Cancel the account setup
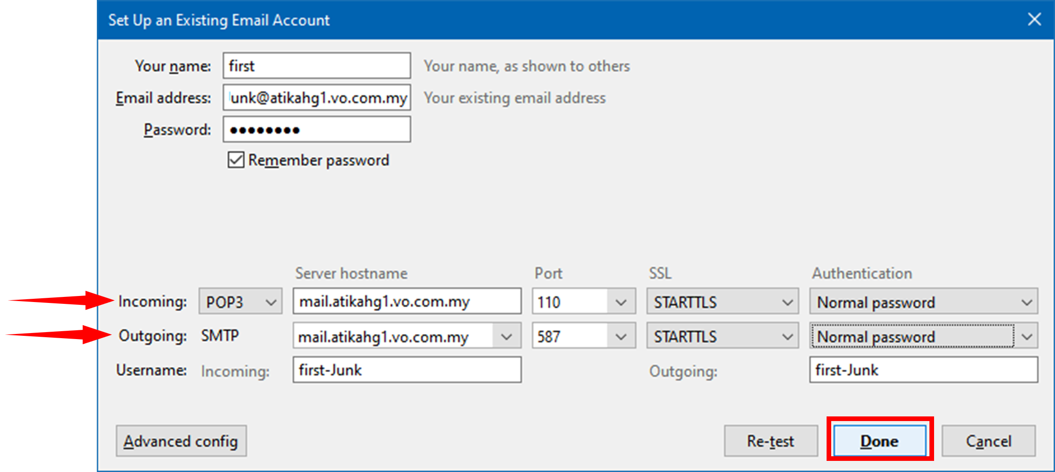 coord(988,441)
